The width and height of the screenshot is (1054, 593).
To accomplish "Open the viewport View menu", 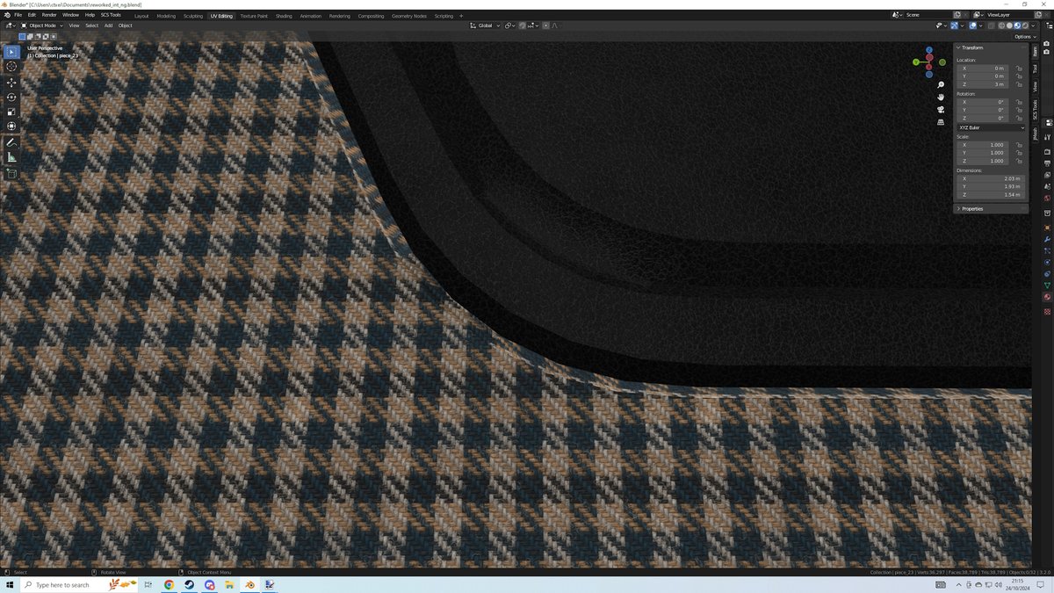I will point(74,25).
